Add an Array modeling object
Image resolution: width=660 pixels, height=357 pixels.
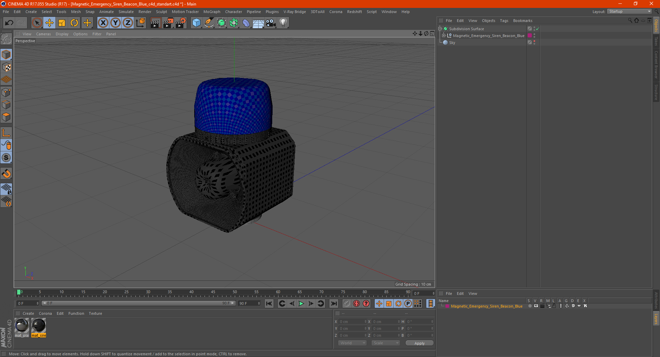(234, 23)
